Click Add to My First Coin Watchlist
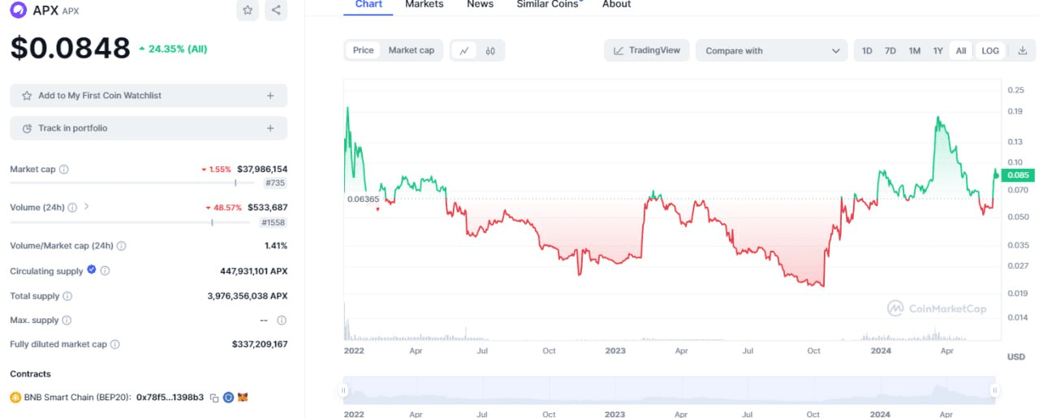 coord(149,96)
